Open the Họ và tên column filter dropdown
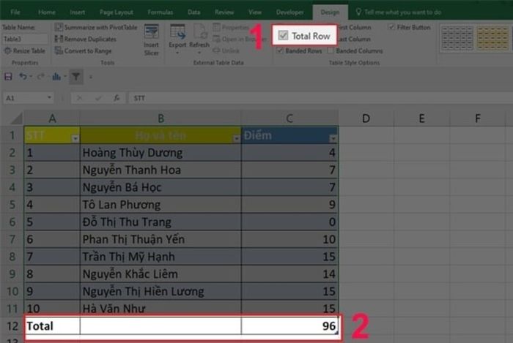The width and height of the screenshot is (513, 343). pos(236,139)
